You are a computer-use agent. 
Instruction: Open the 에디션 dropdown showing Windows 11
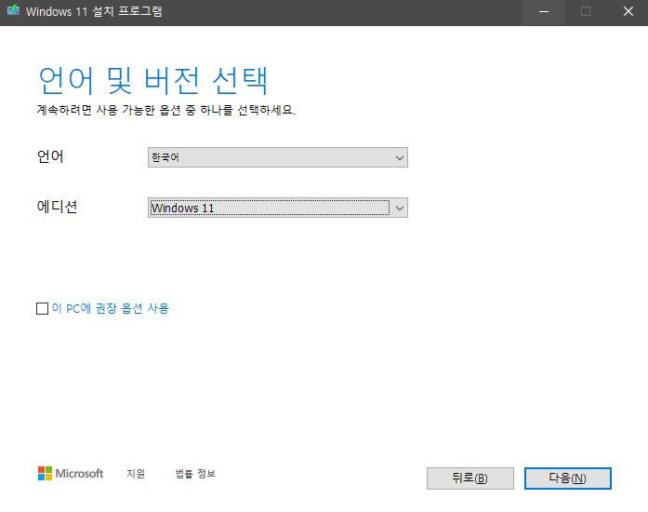278,208
